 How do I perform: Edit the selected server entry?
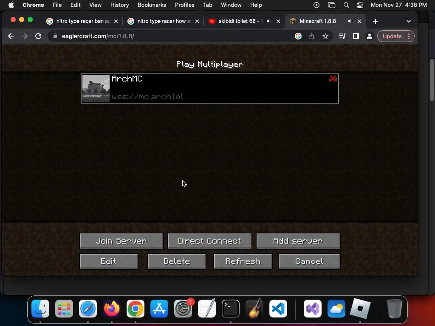[x=109, y=261]
